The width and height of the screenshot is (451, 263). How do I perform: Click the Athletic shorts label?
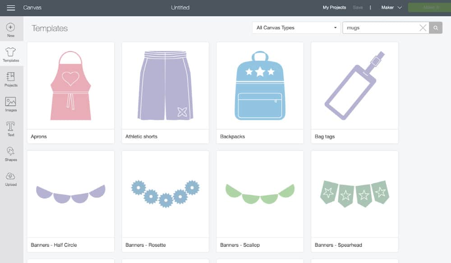coord(141,137)
